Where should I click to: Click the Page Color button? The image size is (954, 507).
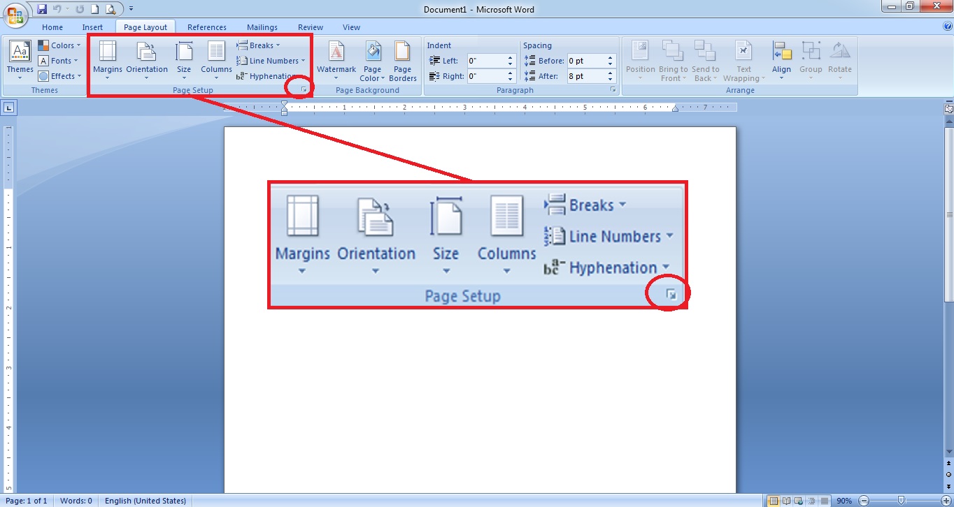coord(372,59)
